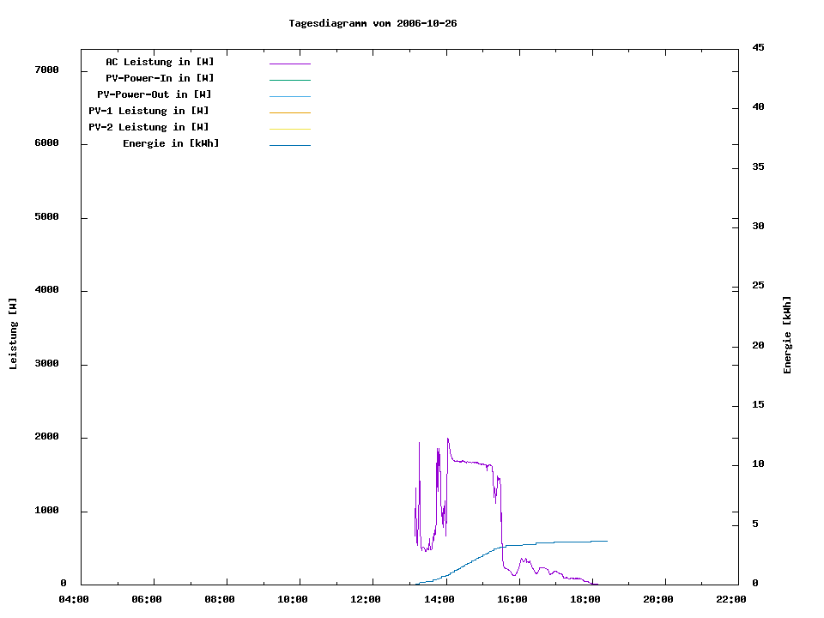Click the yellow PV-2 Leistung legend line sample

[x=289, y=129]
